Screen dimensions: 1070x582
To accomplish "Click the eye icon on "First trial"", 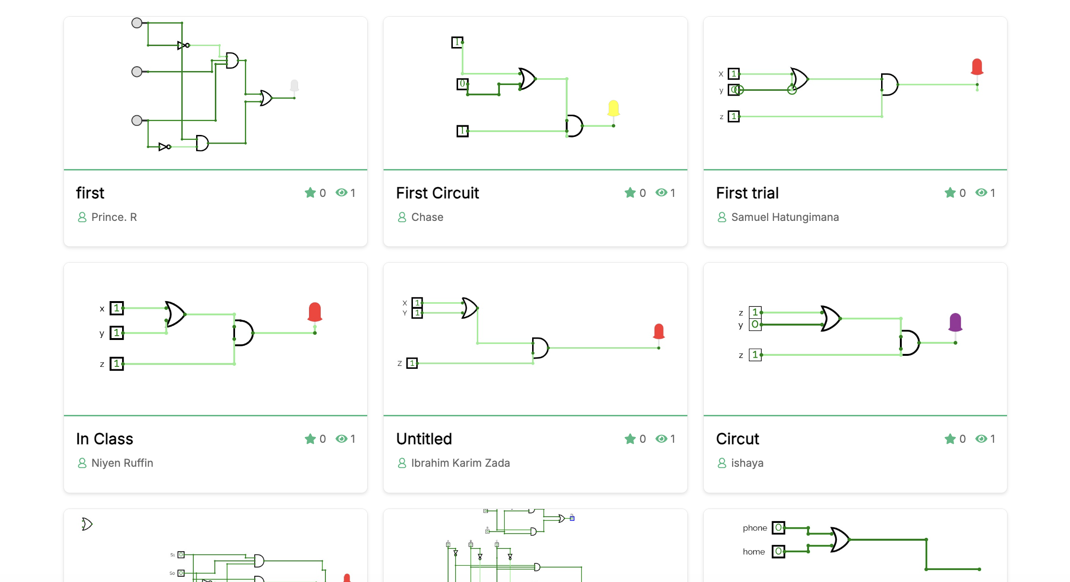I will pyautogui.click(x=982, y=193).
